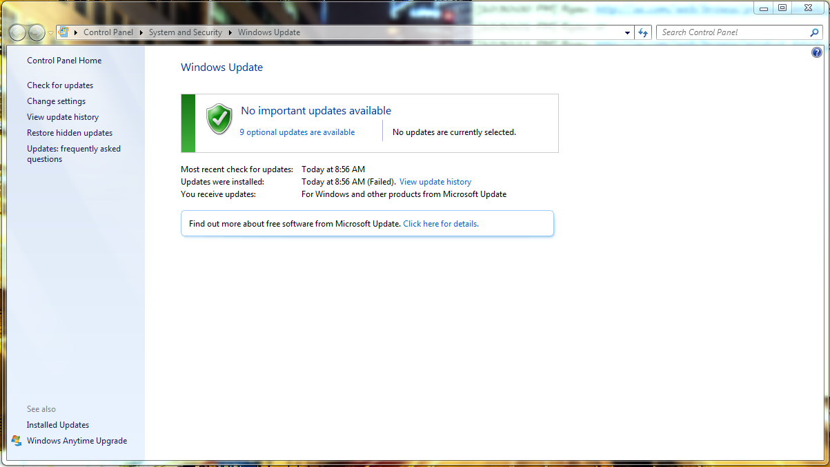Open Windows Anytime Upgrade

pos(77,441)
